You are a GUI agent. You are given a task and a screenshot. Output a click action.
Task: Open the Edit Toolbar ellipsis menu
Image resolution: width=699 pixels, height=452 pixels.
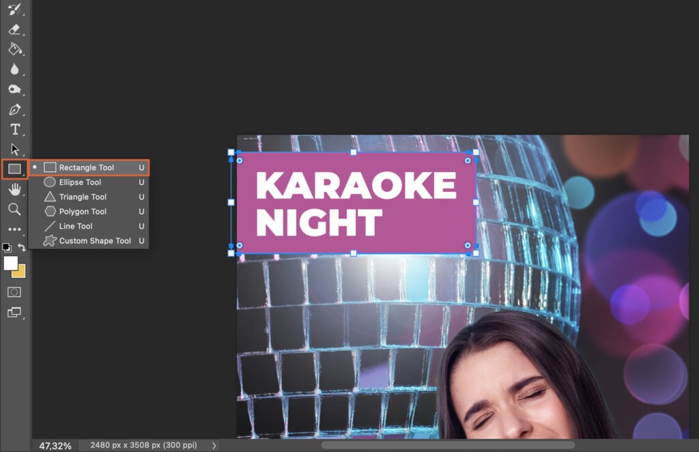point(15,228)
